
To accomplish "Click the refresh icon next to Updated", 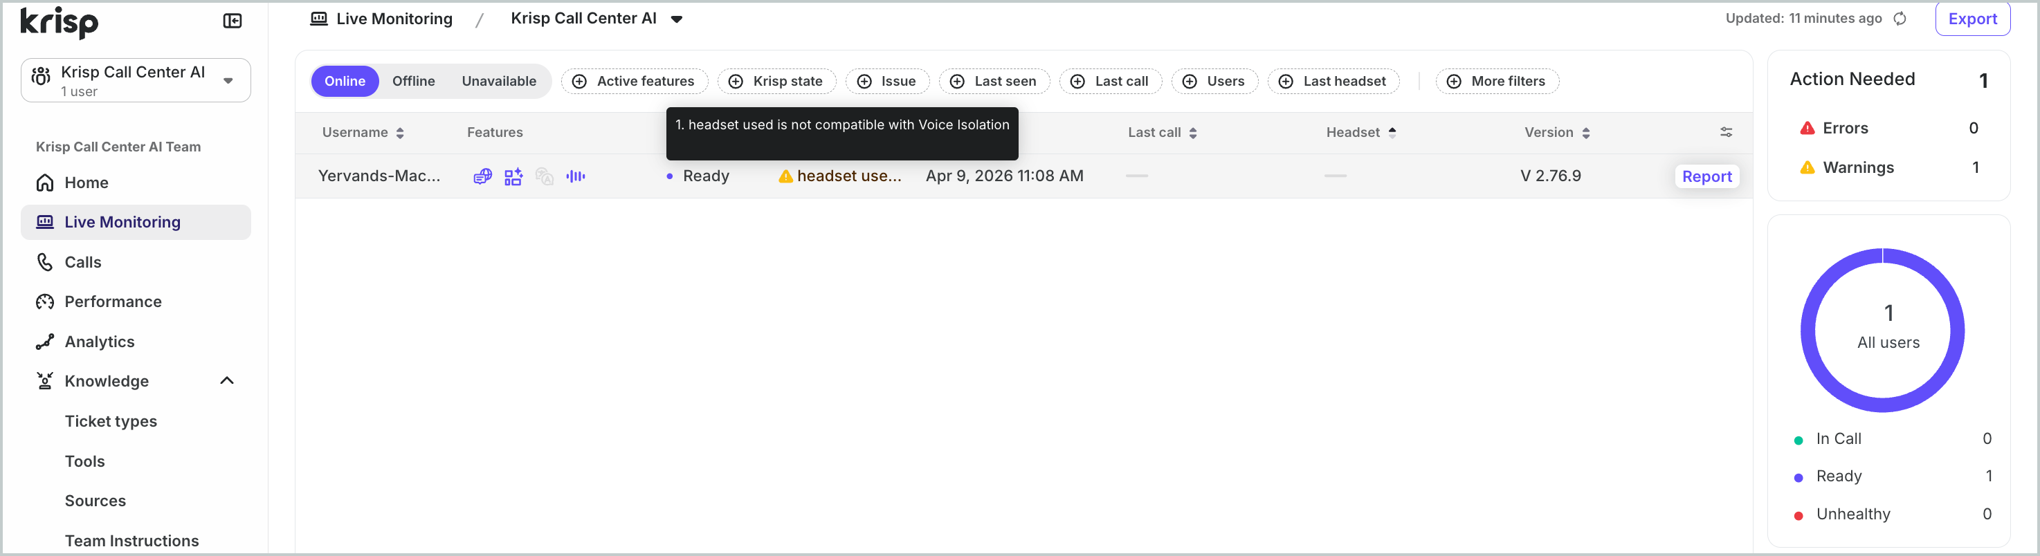I will 1900,19.
